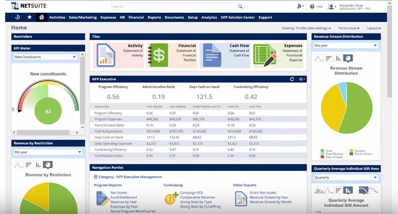Open the Grant Net Assets link
This screenshot has height=214, width=398.
(263, 193)
